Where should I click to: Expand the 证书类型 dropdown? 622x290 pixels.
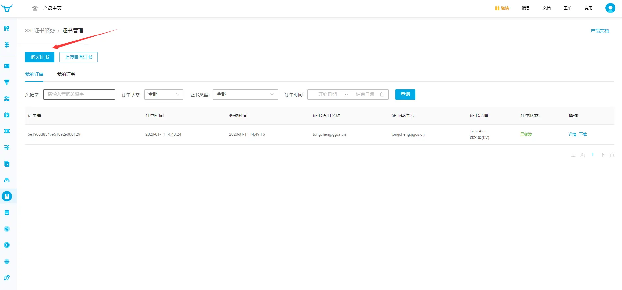tap(245, 94)
